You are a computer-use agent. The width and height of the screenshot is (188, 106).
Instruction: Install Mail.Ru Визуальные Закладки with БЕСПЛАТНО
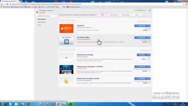(x=141, y=67)
